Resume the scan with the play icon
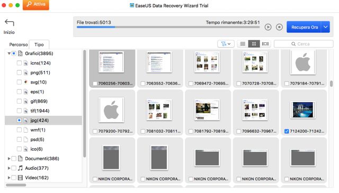This screenshot has width=339, height=193. [268, 27]
